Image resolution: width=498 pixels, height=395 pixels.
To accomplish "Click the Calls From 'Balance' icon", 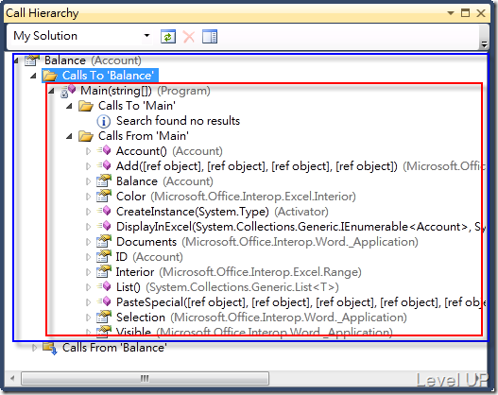I will tap(50, 348).
